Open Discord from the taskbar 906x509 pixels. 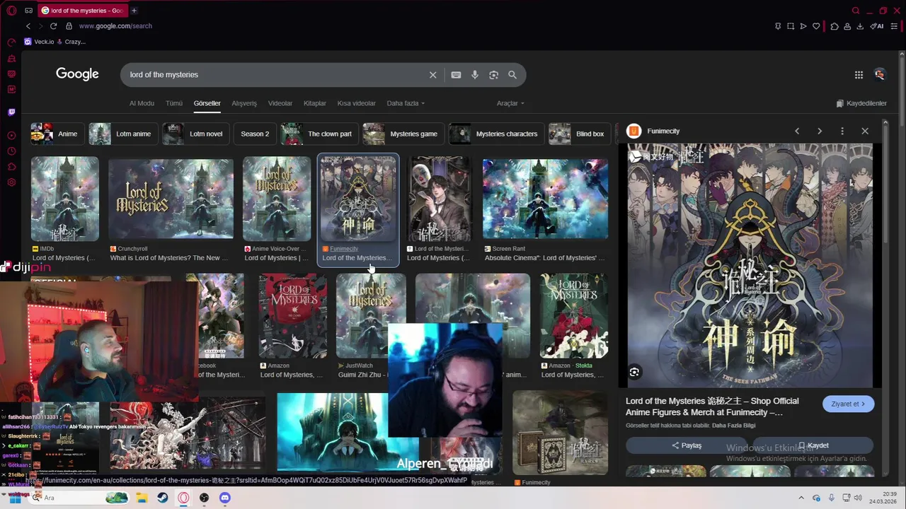click(224, 498)
